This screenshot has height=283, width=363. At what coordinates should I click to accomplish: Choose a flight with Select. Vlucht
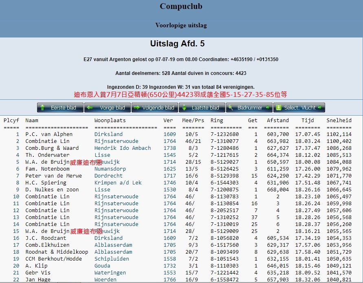pos(299,107)
